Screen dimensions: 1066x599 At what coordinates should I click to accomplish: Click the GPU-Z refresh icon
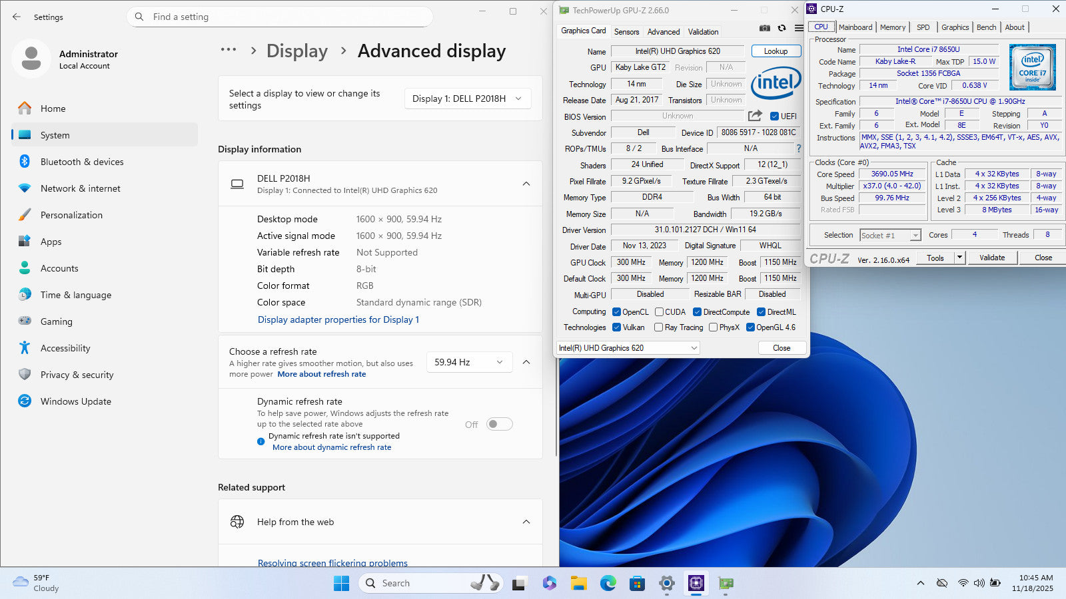(782, 28)
